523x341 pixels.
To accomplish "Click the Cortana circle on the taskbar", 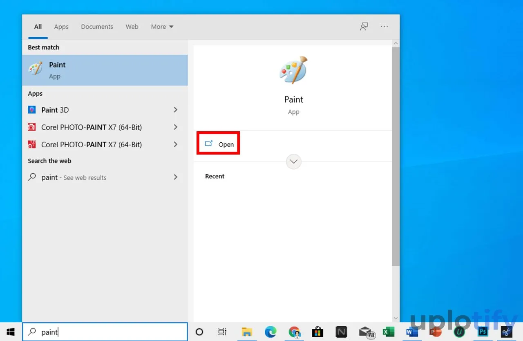I will pyautogui.click(x=199, y=332).
